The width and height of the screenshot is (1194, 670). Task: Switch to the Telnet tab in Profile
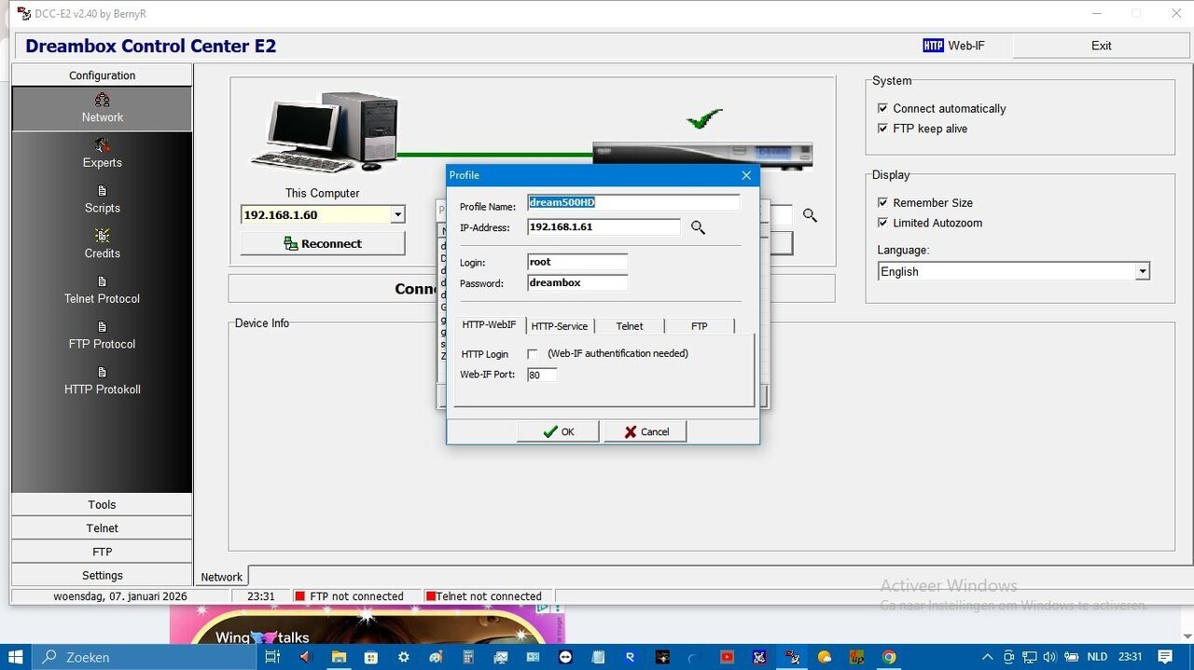630,326
